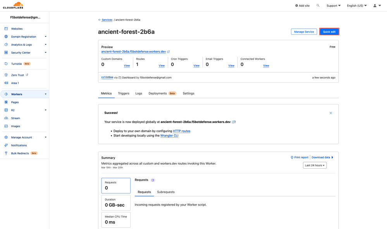Switch to the Triggers tab
387x229 pixels.
124,94
